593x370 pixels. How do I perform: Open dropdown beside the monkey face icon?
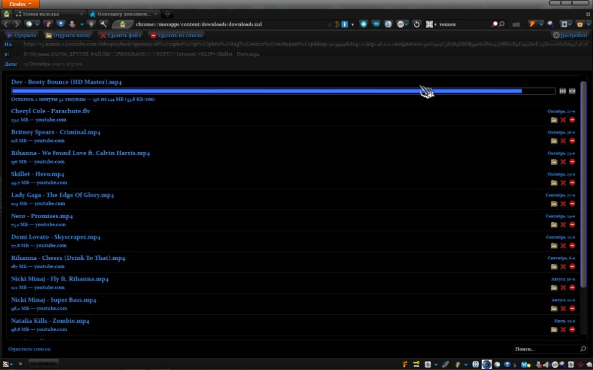tap(588, 24)
